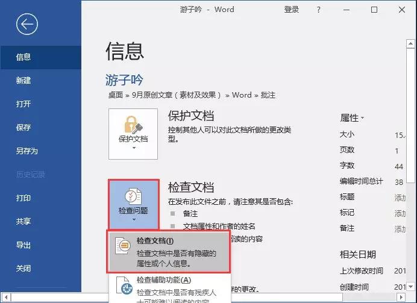Open the 共享 sidebar option
417x303 pixels.
coord(24,222)
